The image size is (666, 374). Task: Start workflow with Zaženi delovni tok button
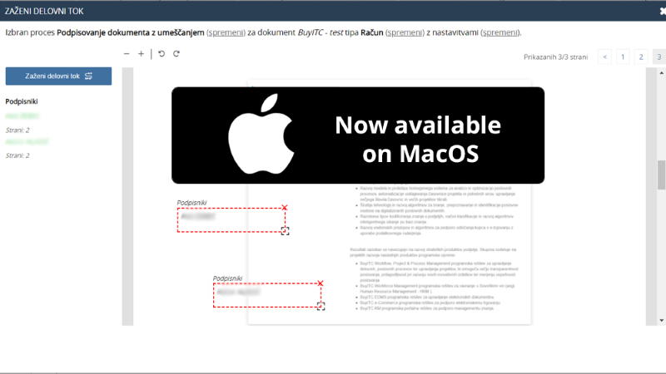click(x=58, y=76)
